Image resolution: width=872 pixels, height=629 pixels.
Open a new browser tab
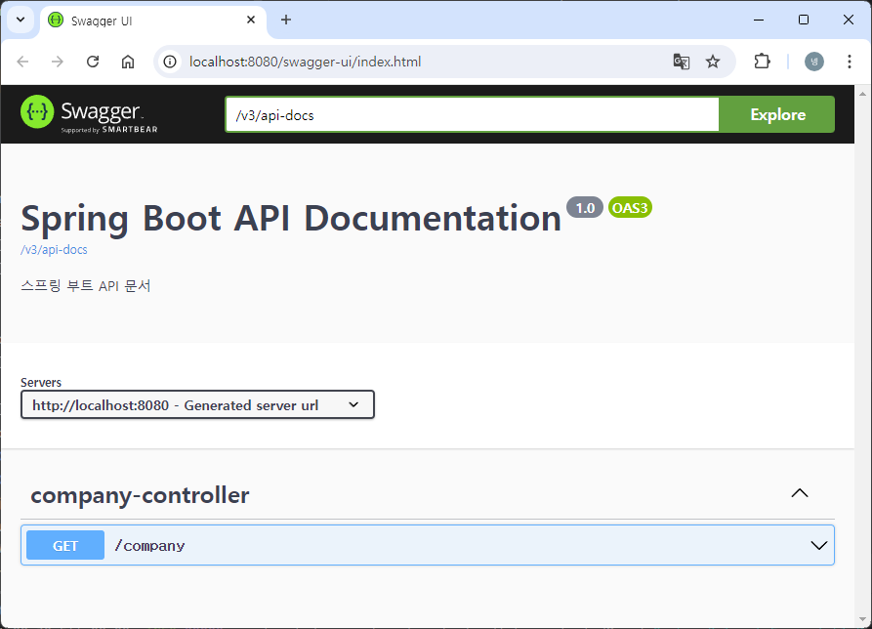pos(286,20)
